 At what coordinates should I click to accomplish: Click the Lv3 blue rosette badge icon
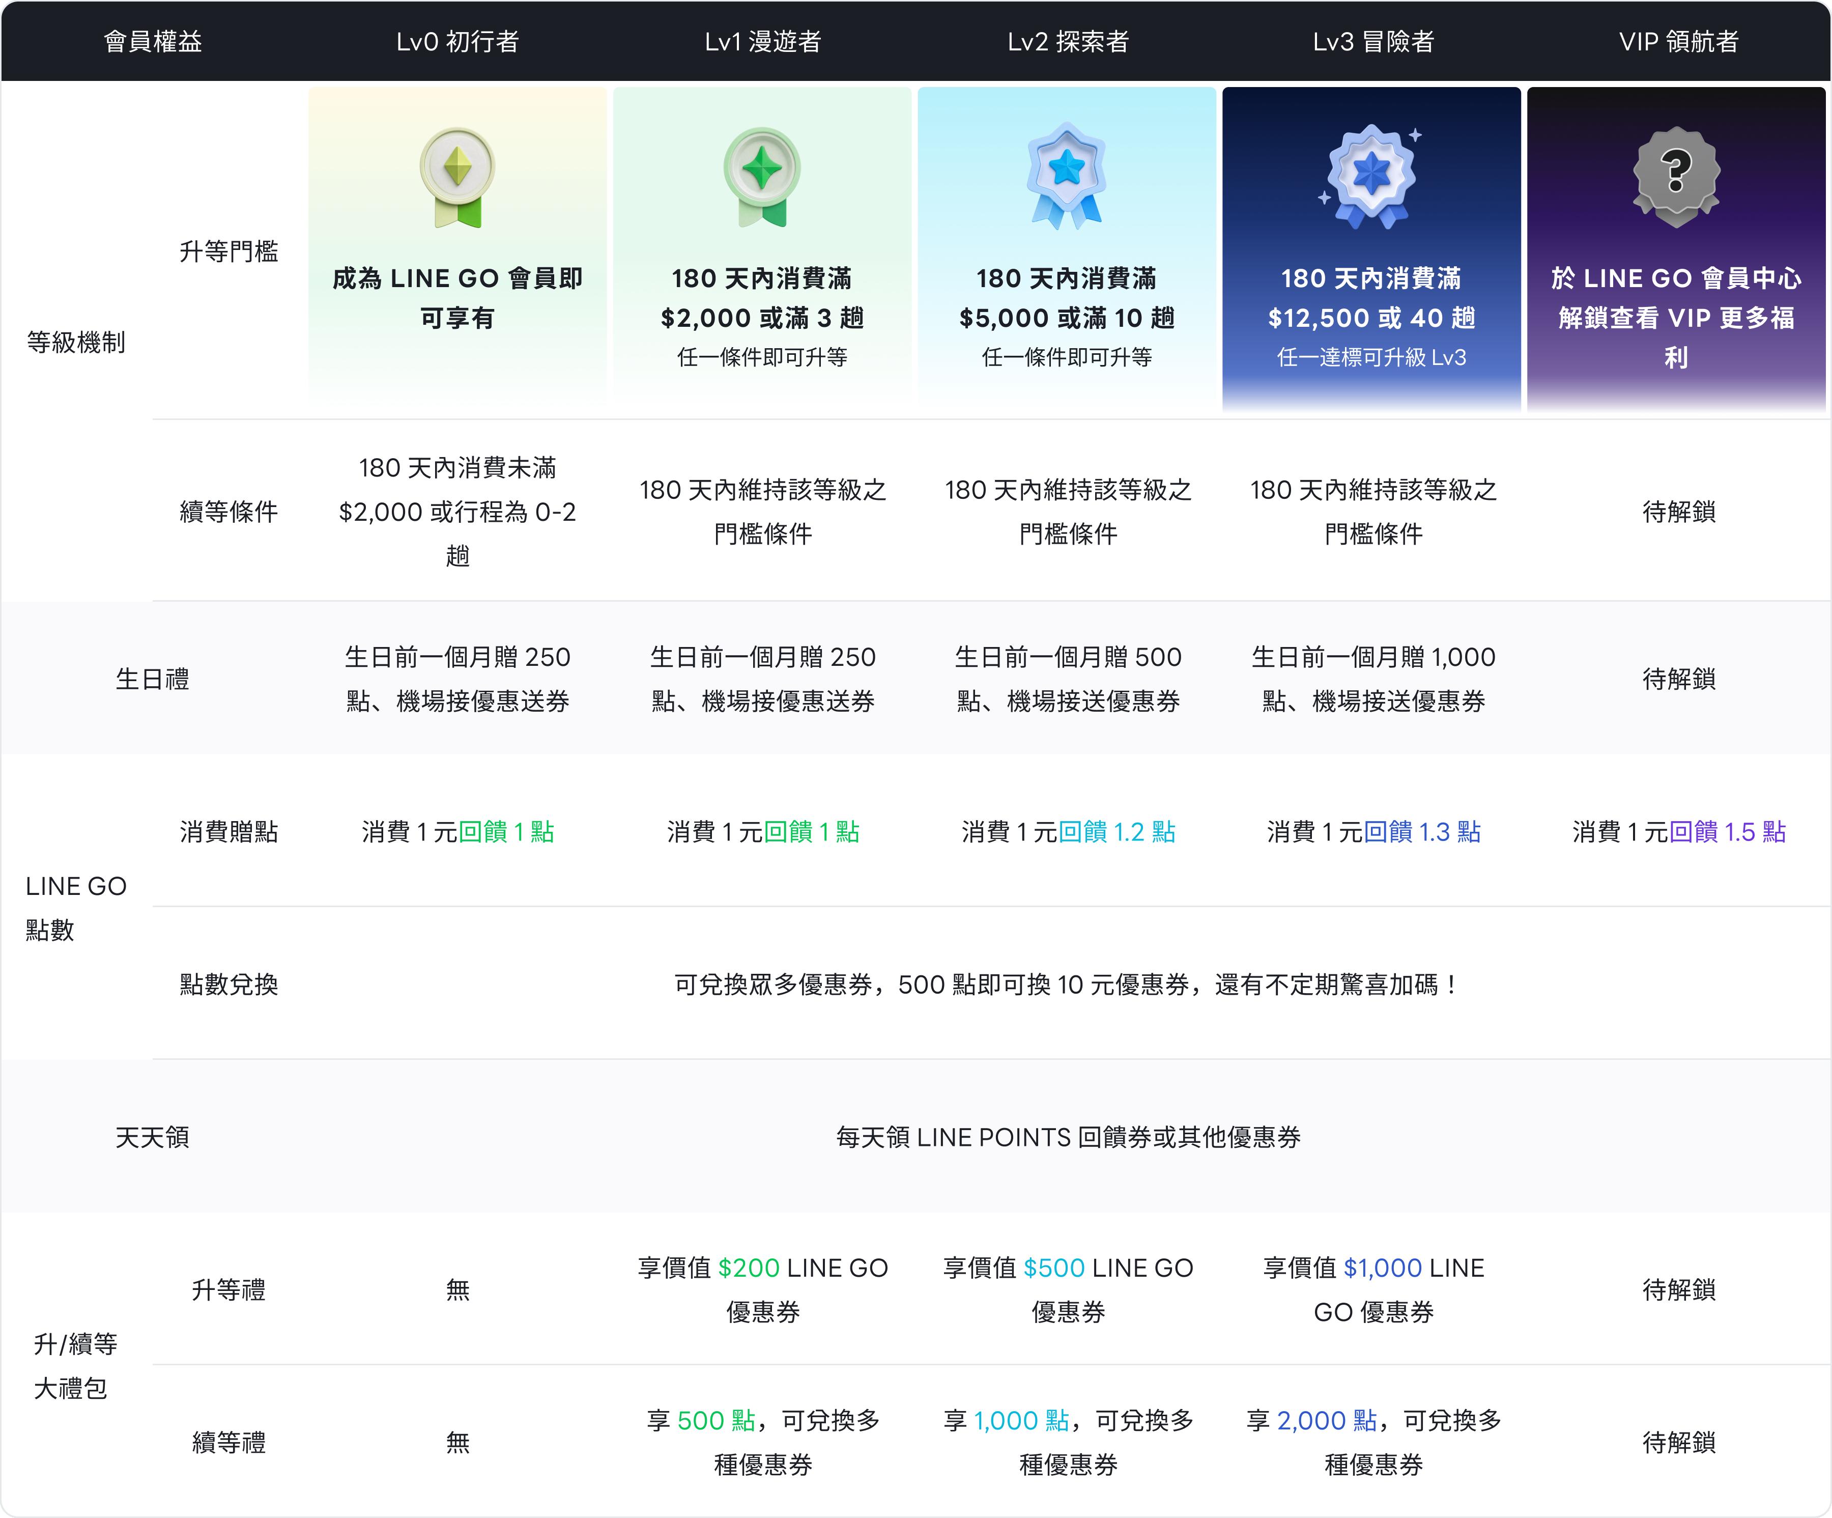[x=1371, y=177]
